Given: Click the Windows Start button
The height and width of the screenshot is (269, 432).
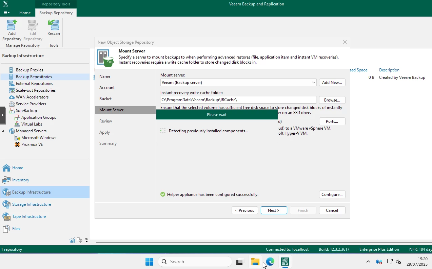Looking at the screenshot, I should coord(149,262).
